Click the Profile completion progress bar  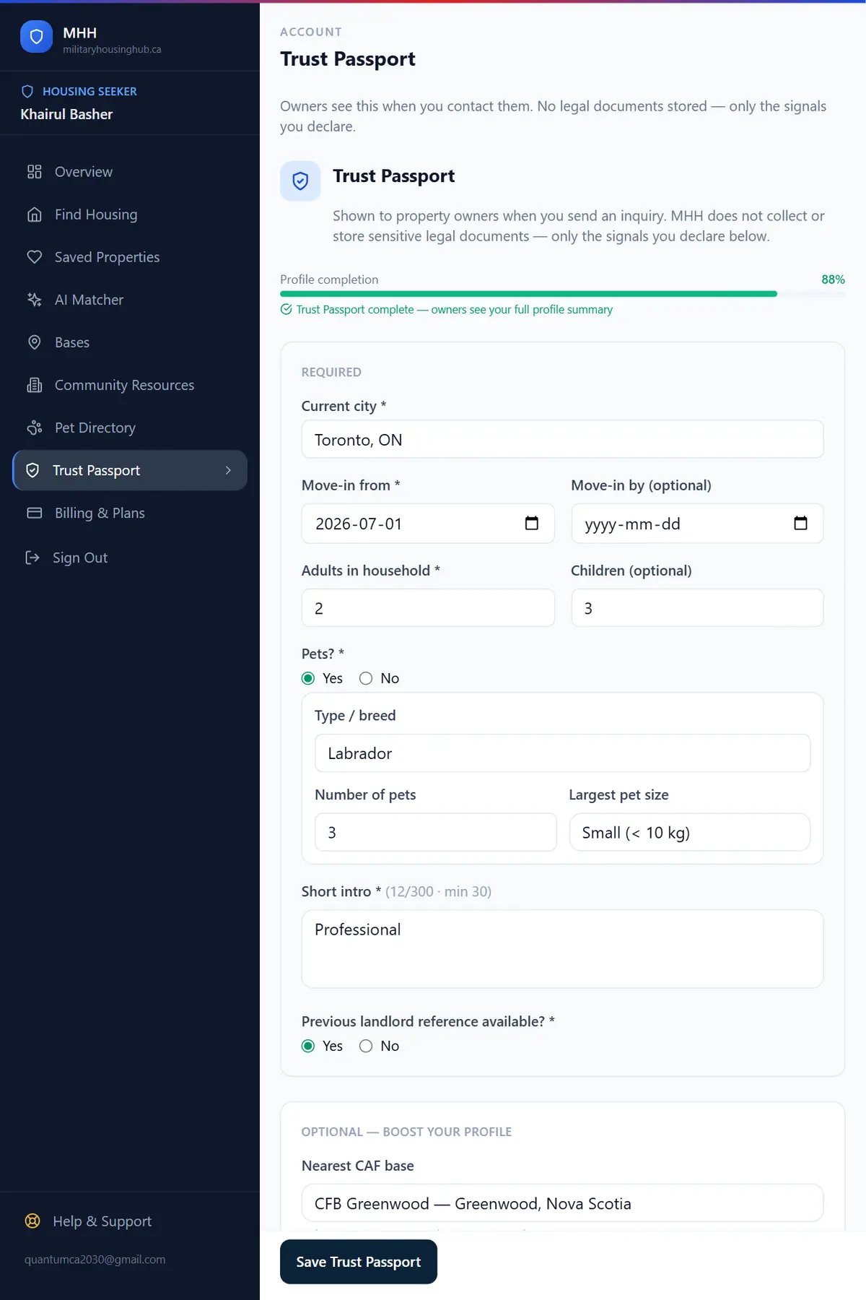tap(562, 294)
